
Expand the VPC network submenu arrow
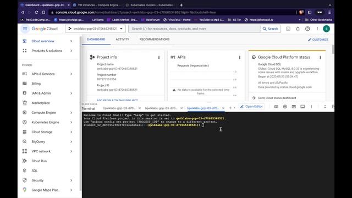pos(71,151)
